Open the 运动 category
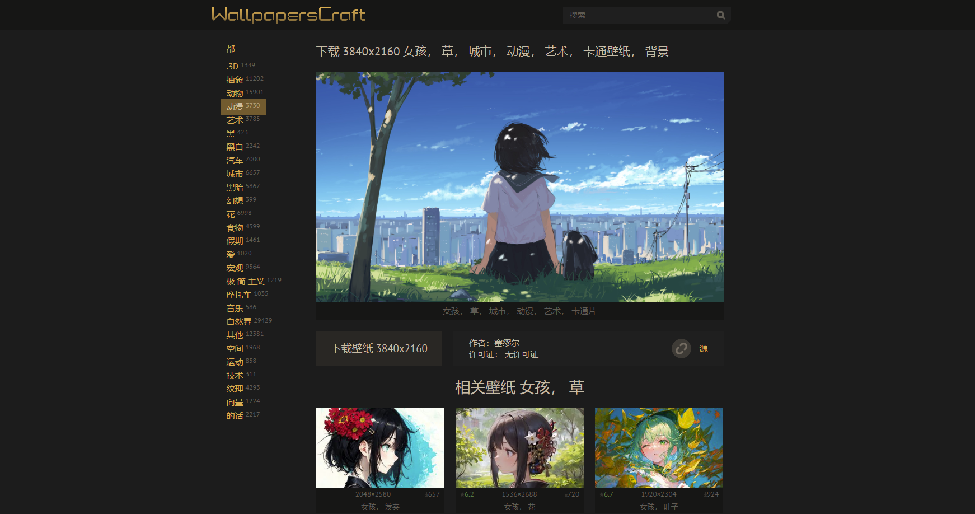Screen dimensions: 975x514 pos(235,362)
